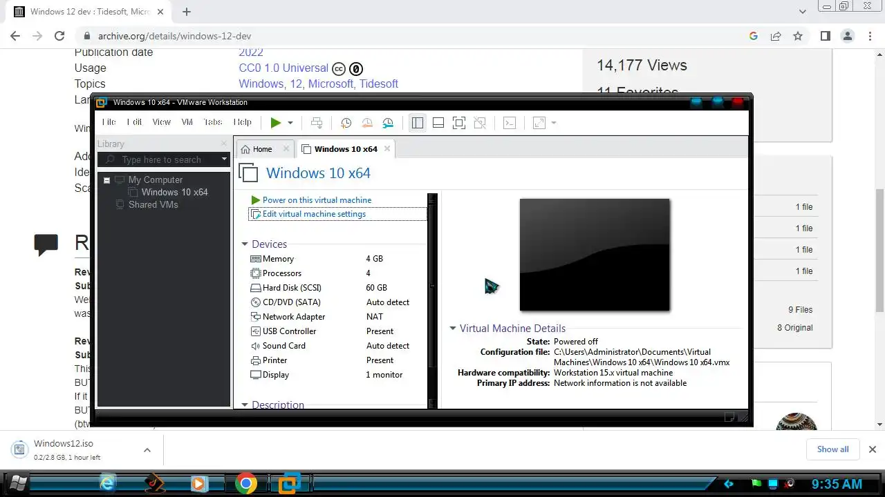Screen dimensions: 885x497
Task: Click Chrome back navigation arrow
Action: pos(15,36)
